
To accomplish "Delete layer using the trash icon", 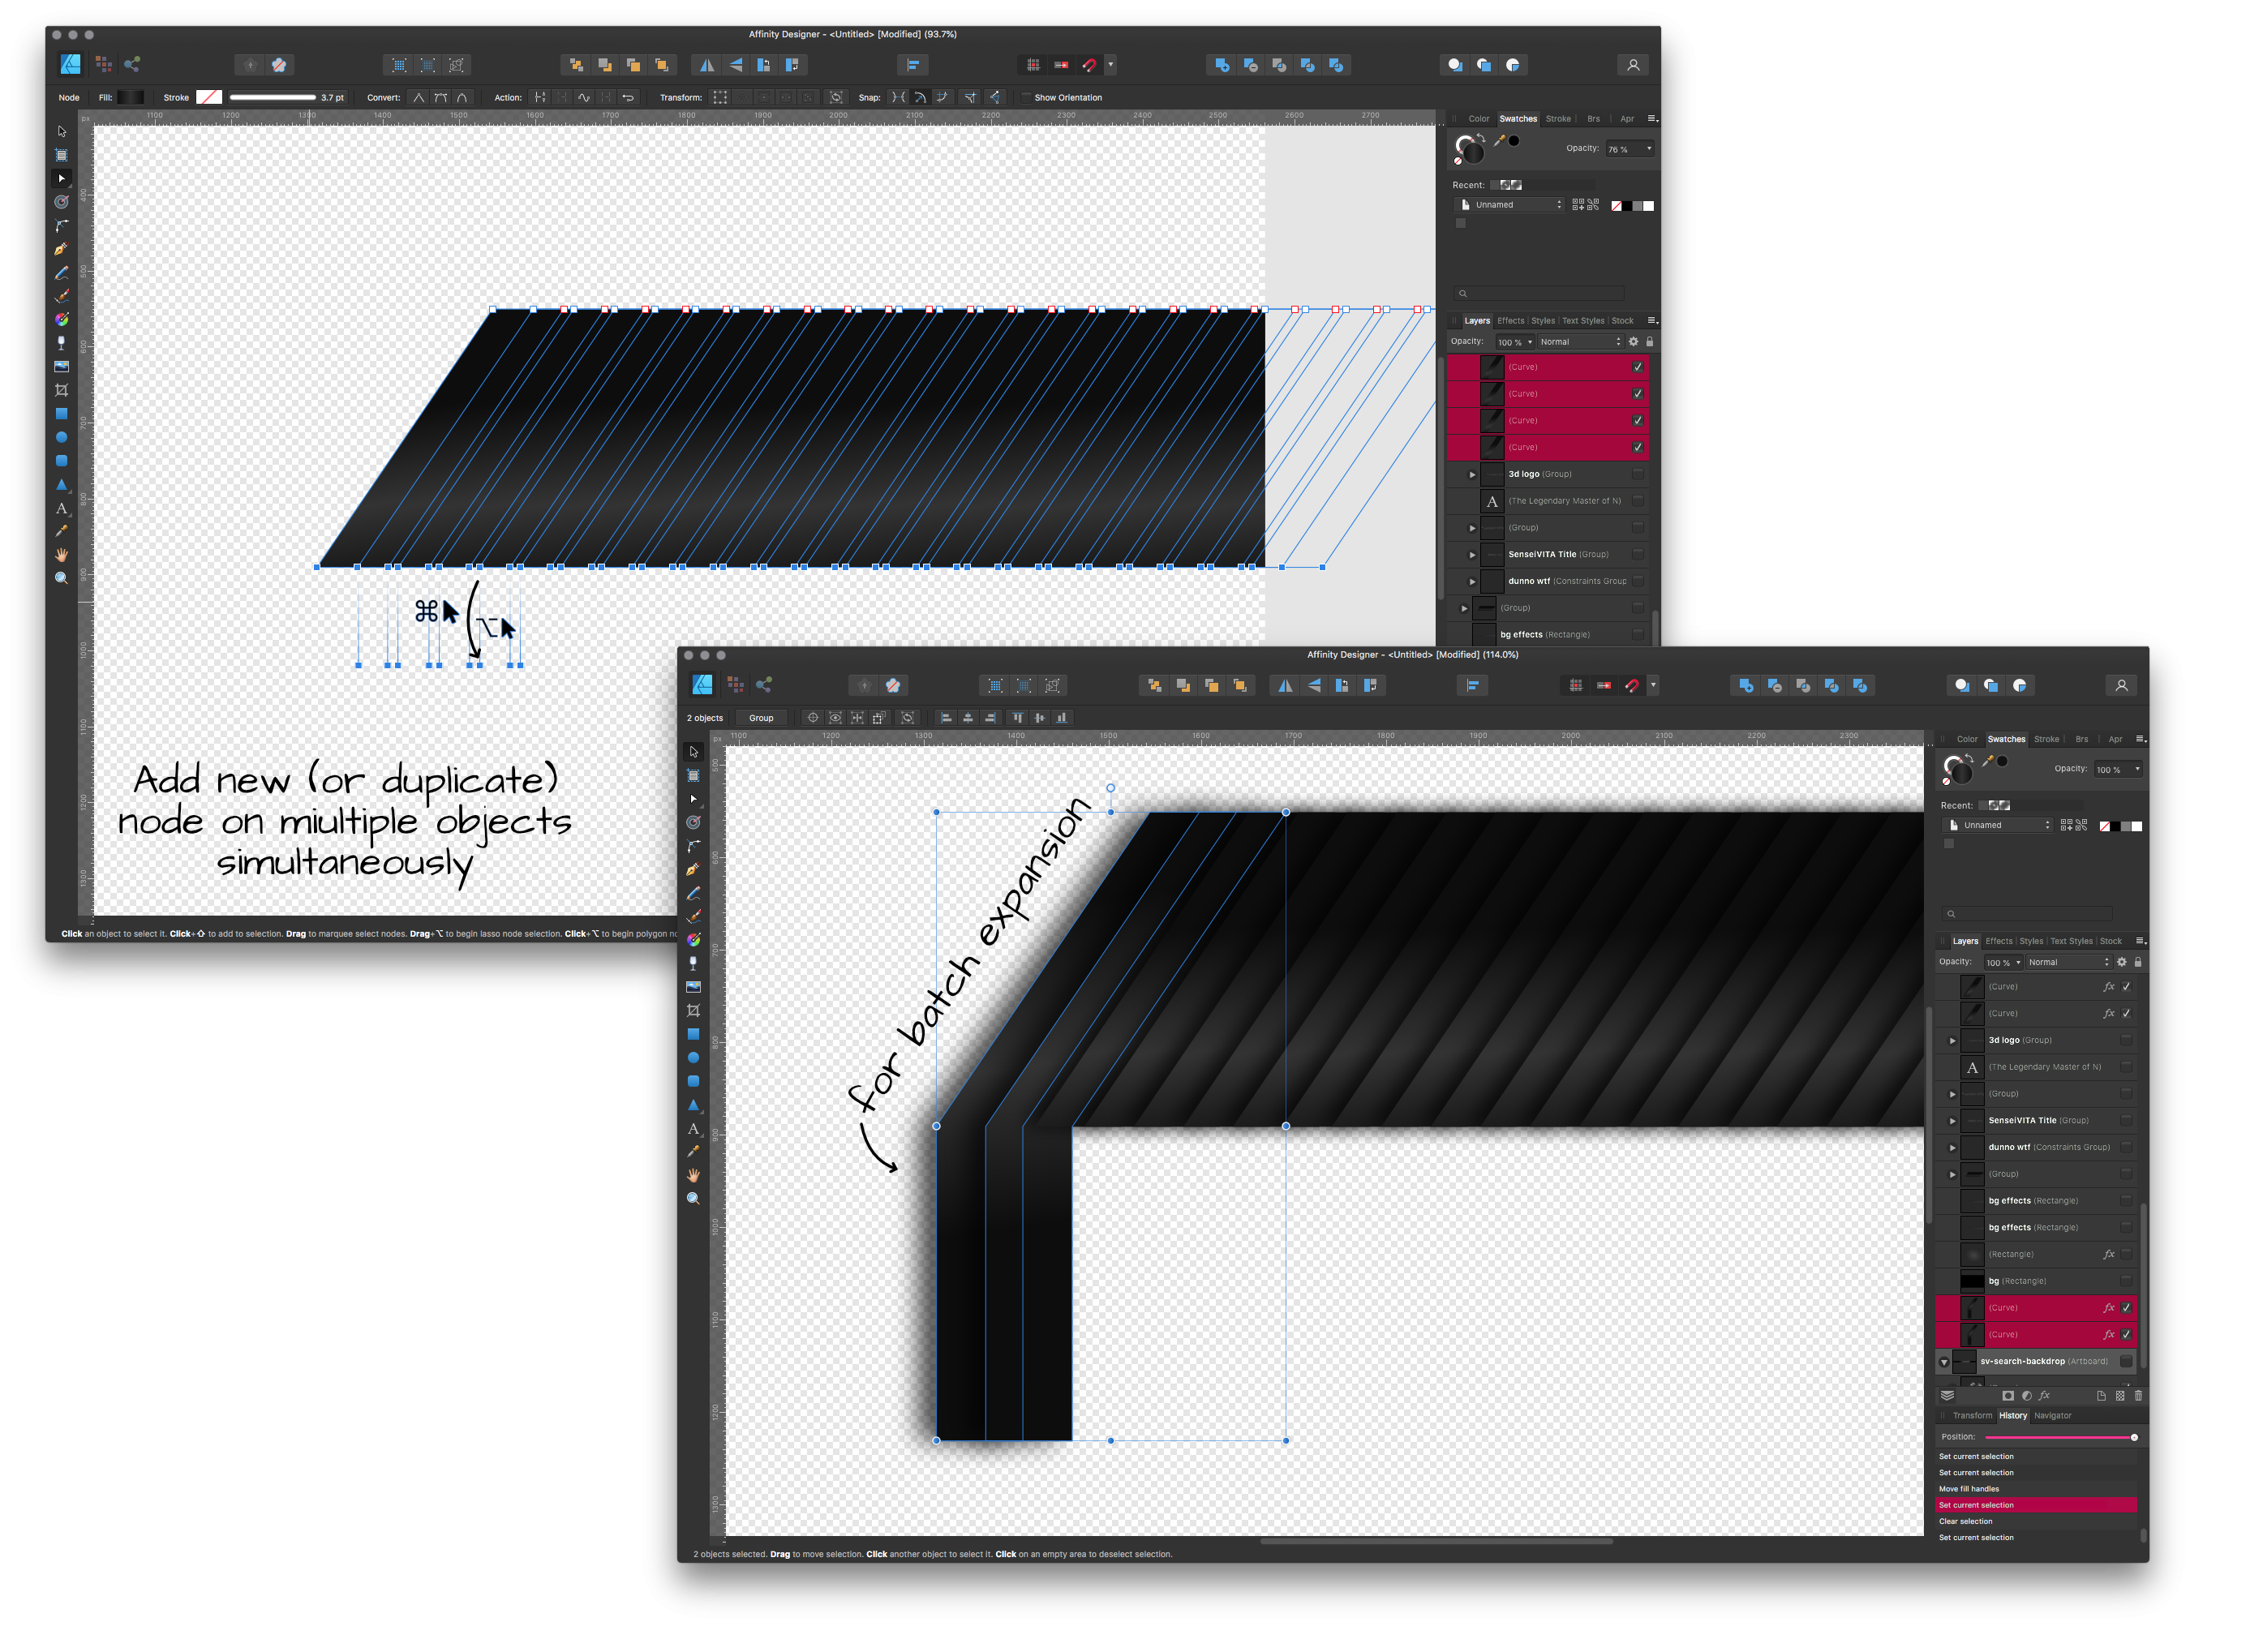I will pos(2139,1396).
